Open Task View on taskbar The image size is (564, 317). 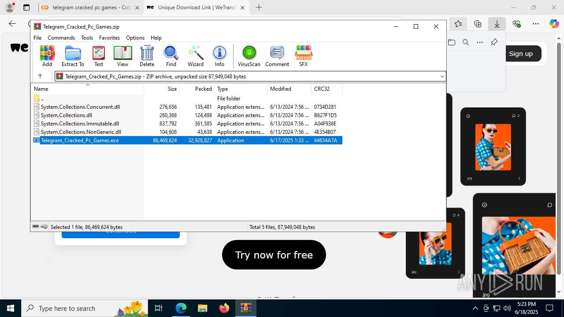tap(159, 308)
